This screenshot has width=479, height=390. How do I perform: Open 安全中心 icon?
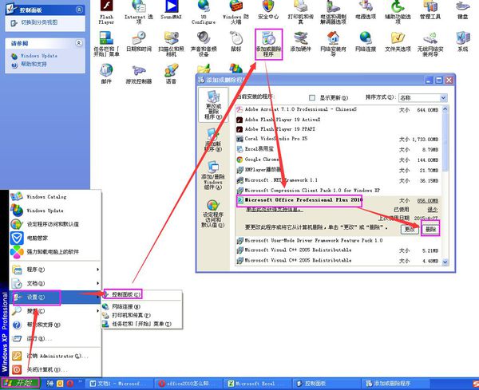268,10
